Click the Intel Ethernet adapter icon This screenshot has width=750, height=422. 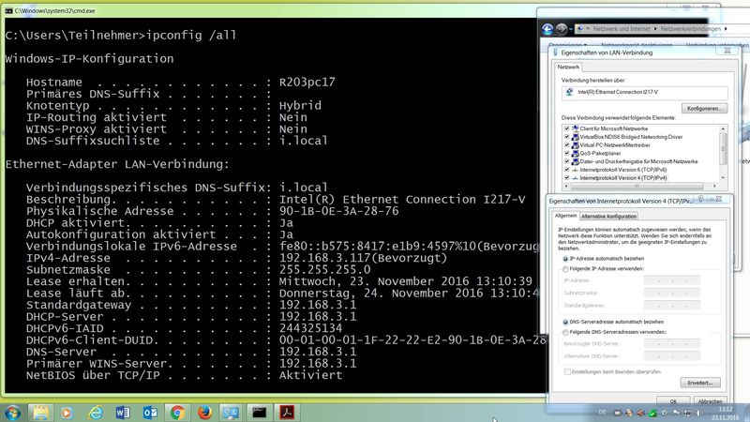569,92
